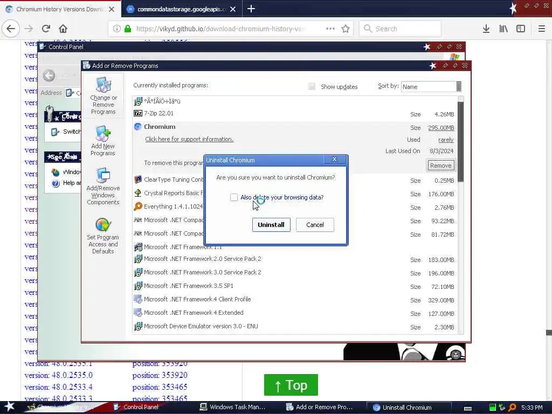Click Control Panel back arrow button
The image size is (552, 414).
coord(49,75)
